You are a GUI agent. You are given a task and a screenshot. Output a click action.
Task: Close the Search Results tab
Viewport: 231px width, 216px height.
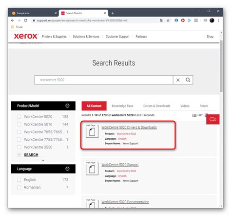[105, 13]
